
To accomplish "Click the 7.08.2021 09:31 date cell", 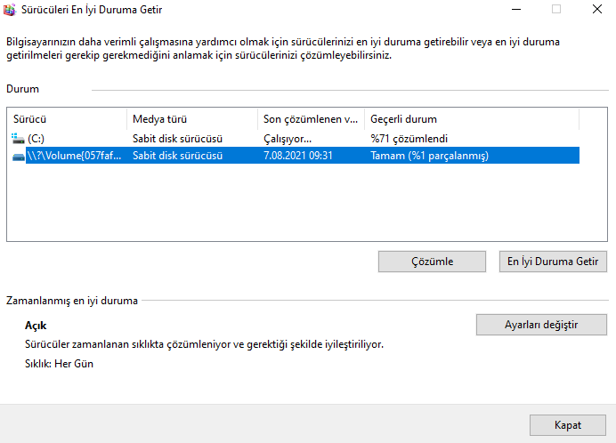I will pyautogui.click(x=298, y=157).
